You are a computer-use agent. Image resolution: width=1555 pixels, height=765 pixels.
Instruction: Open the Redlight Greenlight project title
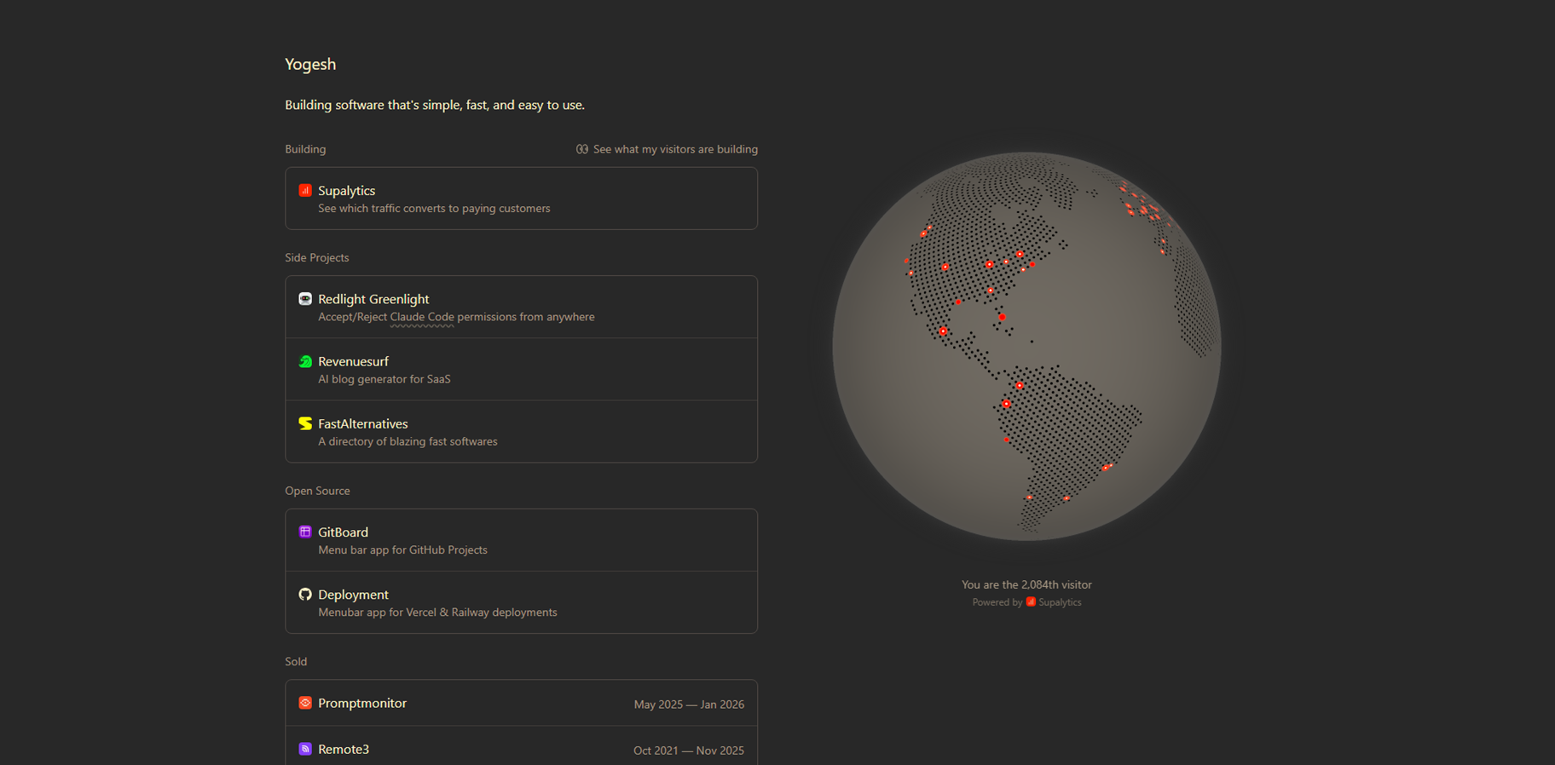[373, 299]
